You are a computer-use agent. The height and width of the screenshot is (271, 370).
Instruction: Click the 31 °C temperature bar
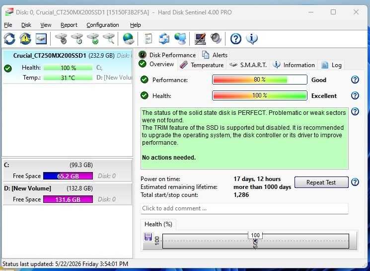(x=68, y=78)
